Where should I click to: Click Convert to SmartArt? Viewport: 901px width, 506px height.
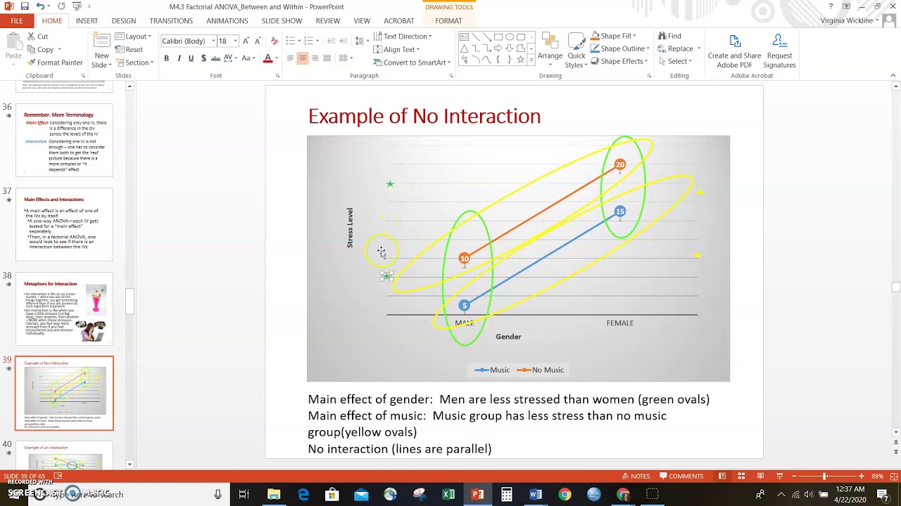click(411, 63)
